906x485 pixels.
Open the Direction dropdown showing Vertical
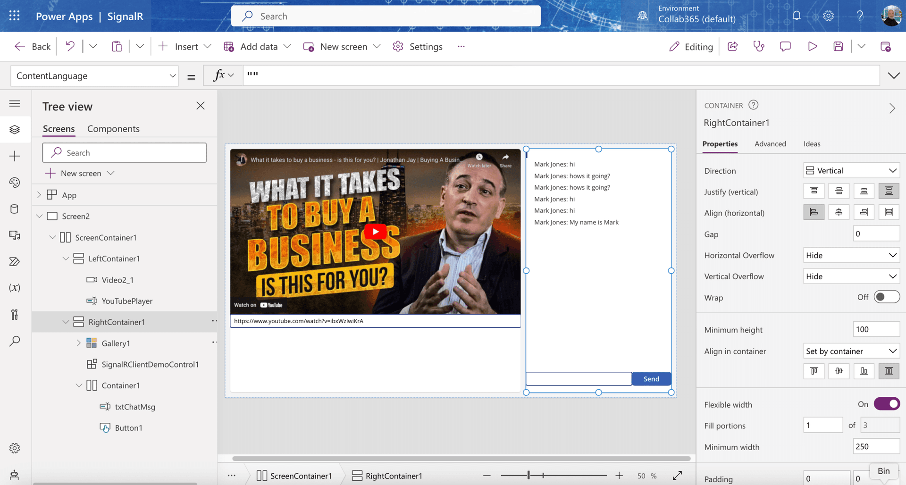(x=851, y=170)
